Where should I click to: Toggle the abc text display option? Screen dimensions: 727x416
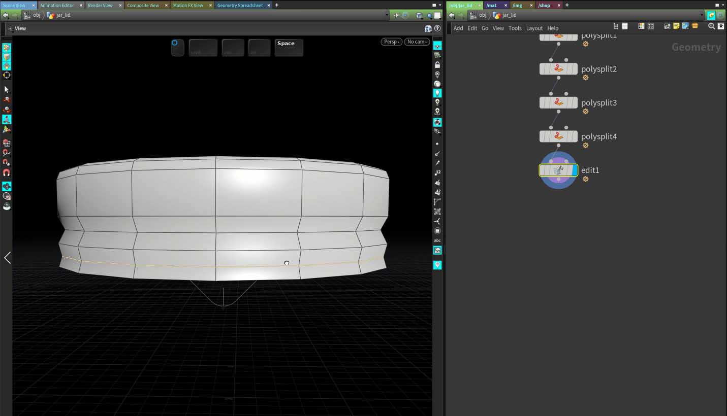tap(437, 240)
